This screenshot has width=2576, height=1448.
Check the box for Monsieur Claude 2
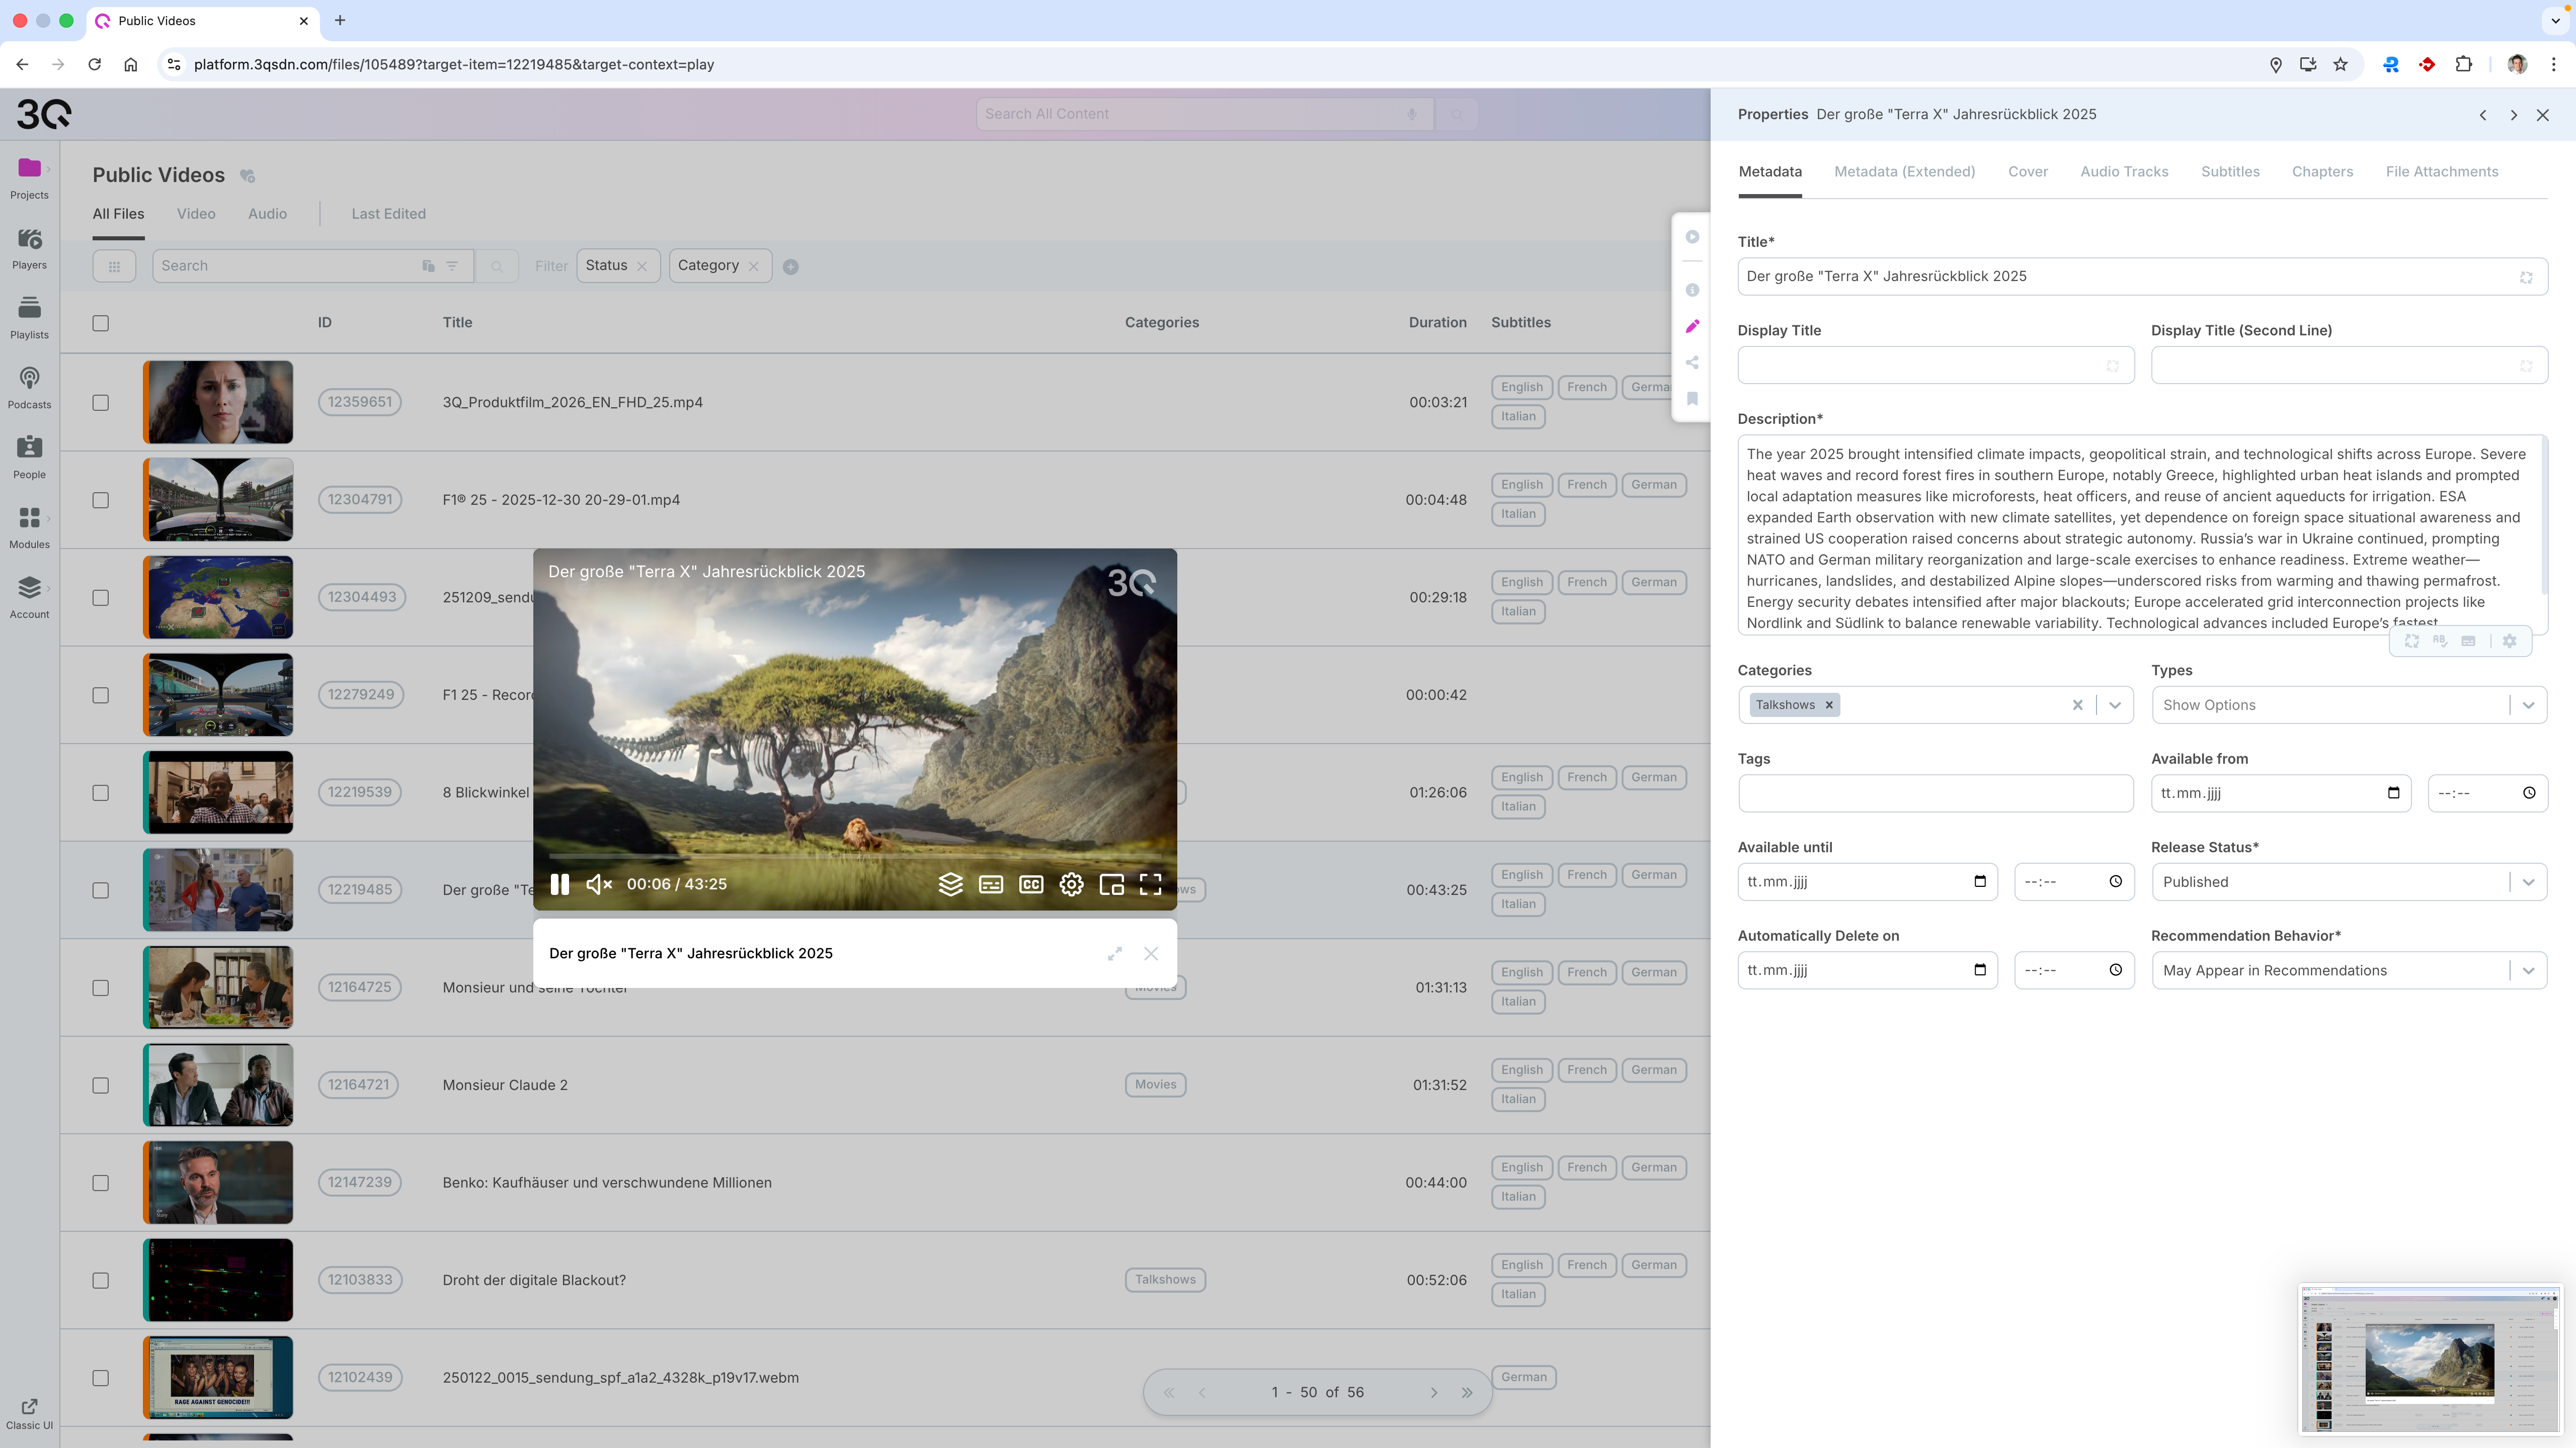101,1085
